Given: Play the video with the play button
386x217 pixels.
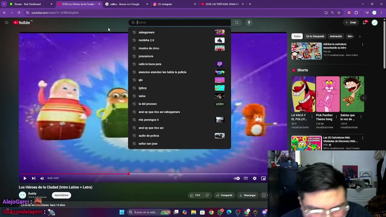Looking at the screenshot, I should coord(25,178).
